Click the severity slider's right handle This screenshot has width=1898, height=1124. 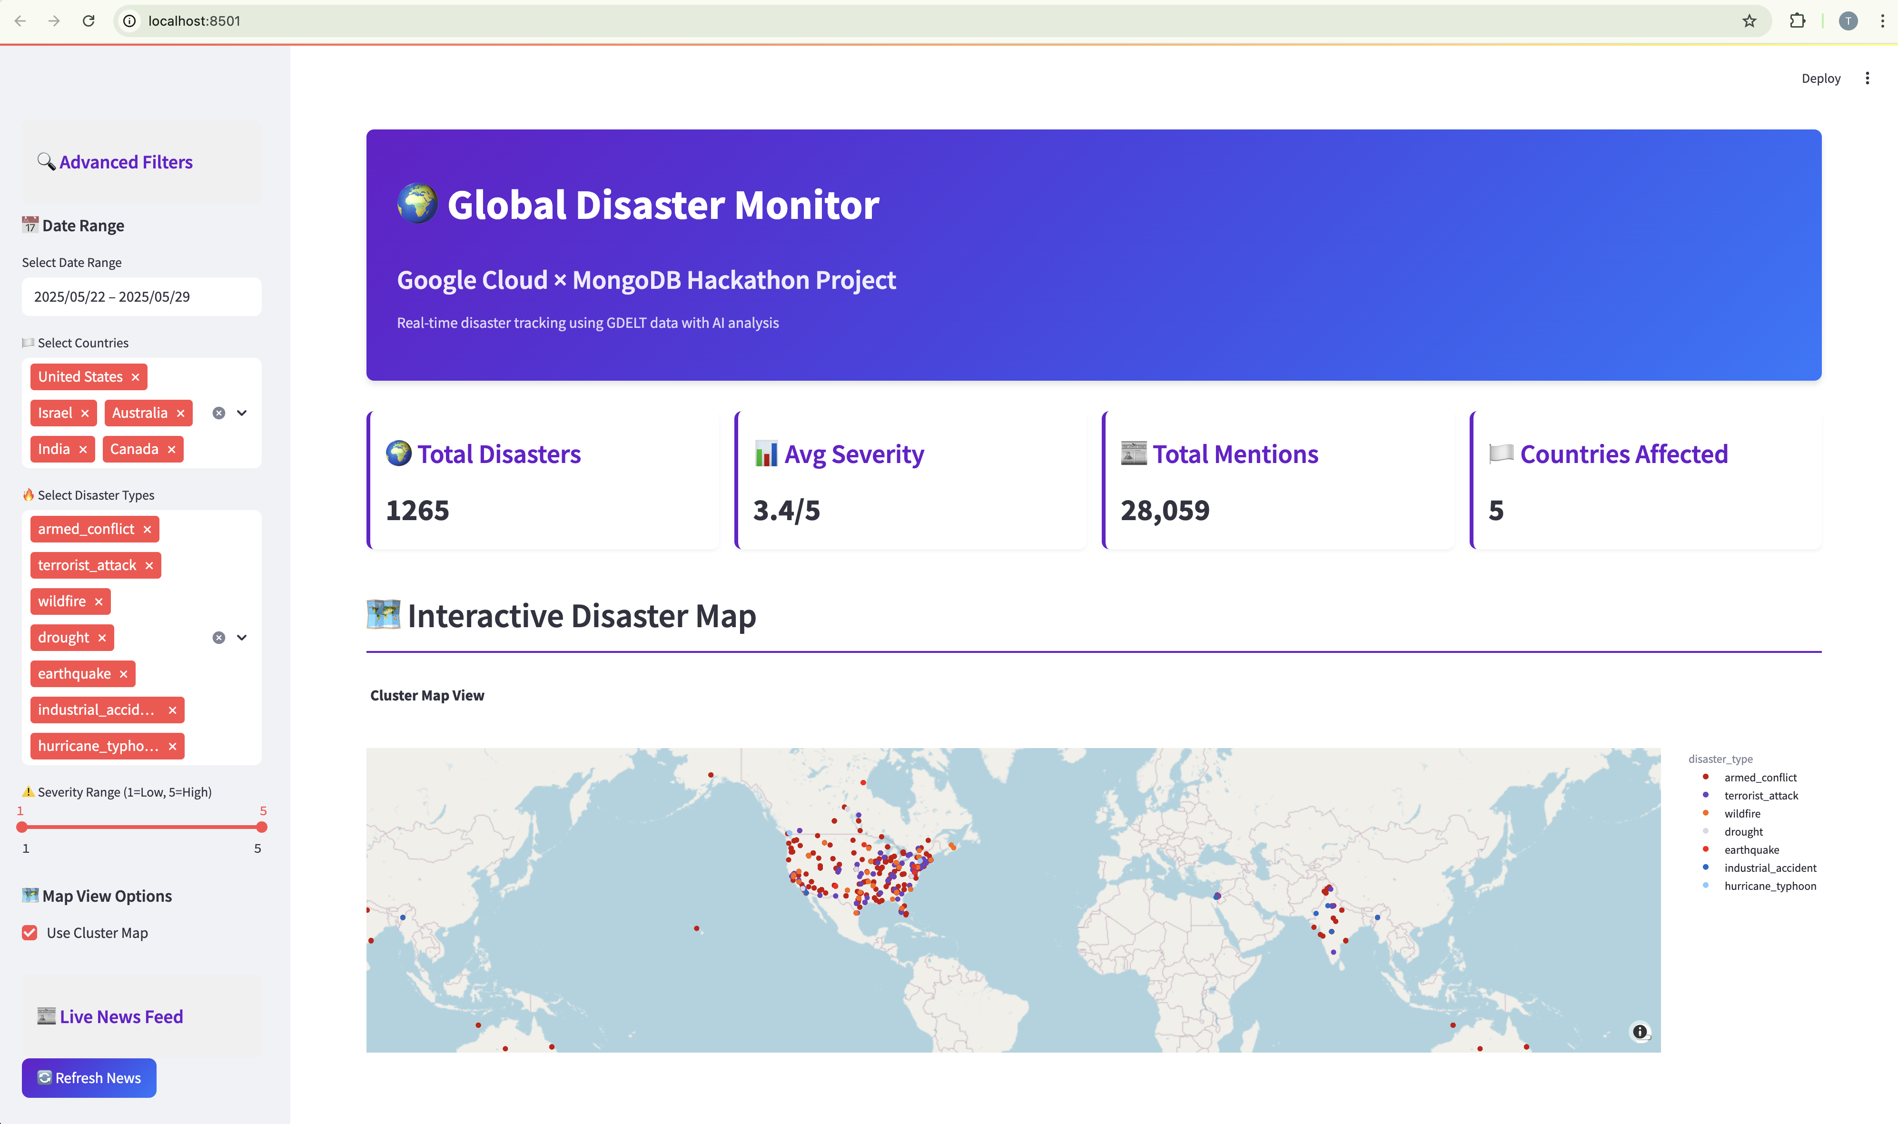pos(262,827)
